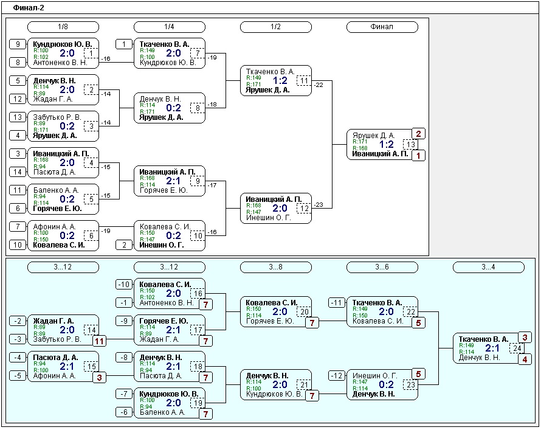The height and width of the screenshot is (430, 541).
Task: Click the 3...6 round header
Action: click(x=382, y=267)
